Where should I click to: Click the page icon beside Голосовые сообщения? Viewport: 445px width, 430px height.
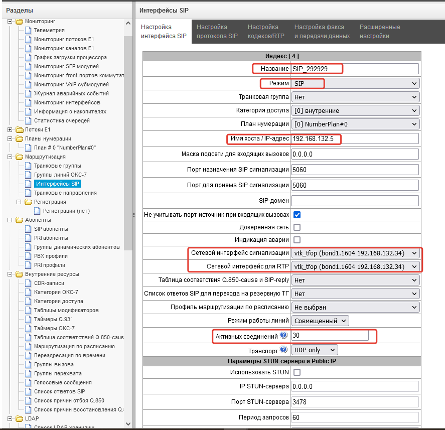pos(28,383)
